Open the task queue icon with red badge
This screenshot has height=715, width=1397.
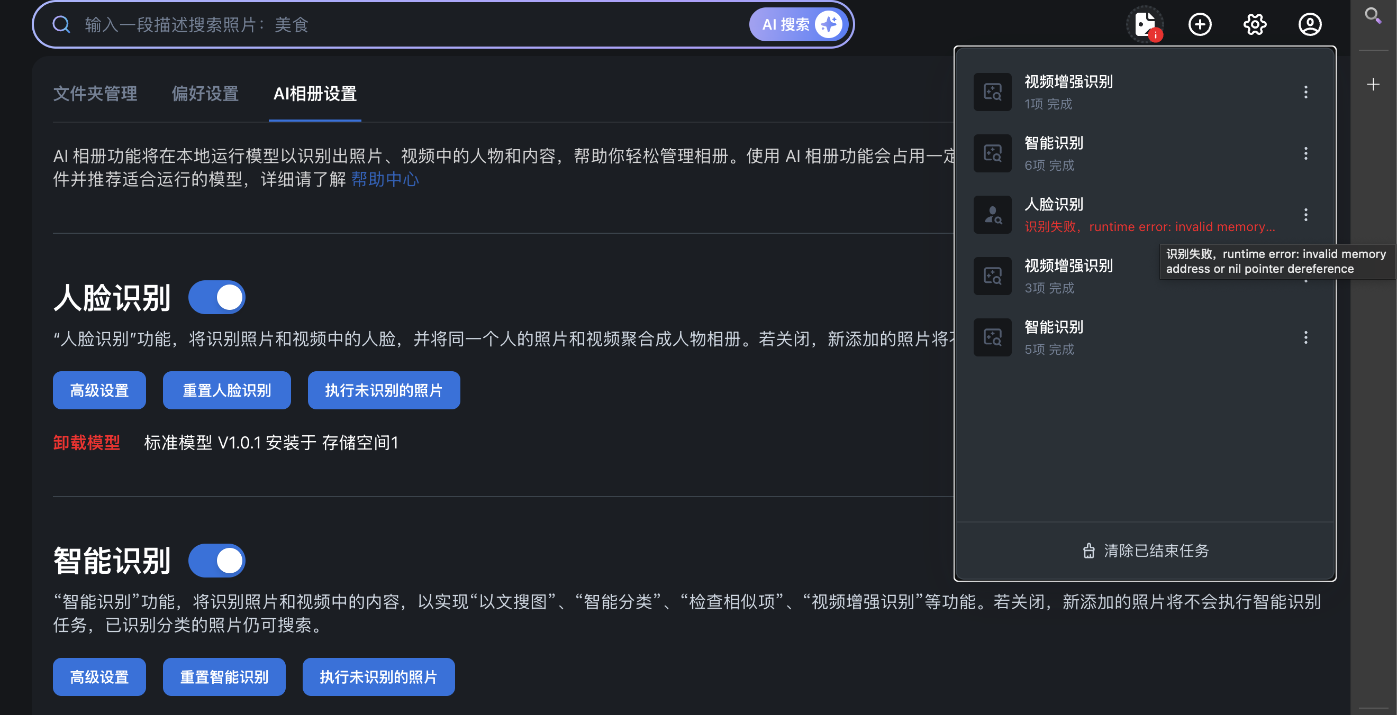1145,24
